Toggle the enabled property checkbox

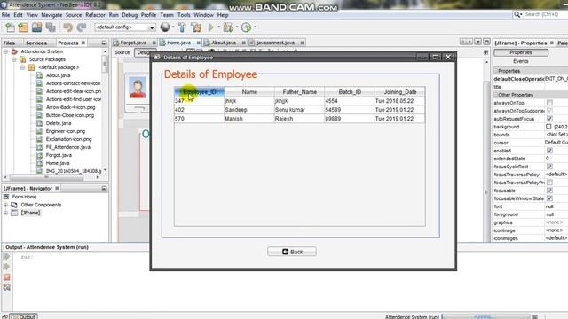click(x=549, y=151)
